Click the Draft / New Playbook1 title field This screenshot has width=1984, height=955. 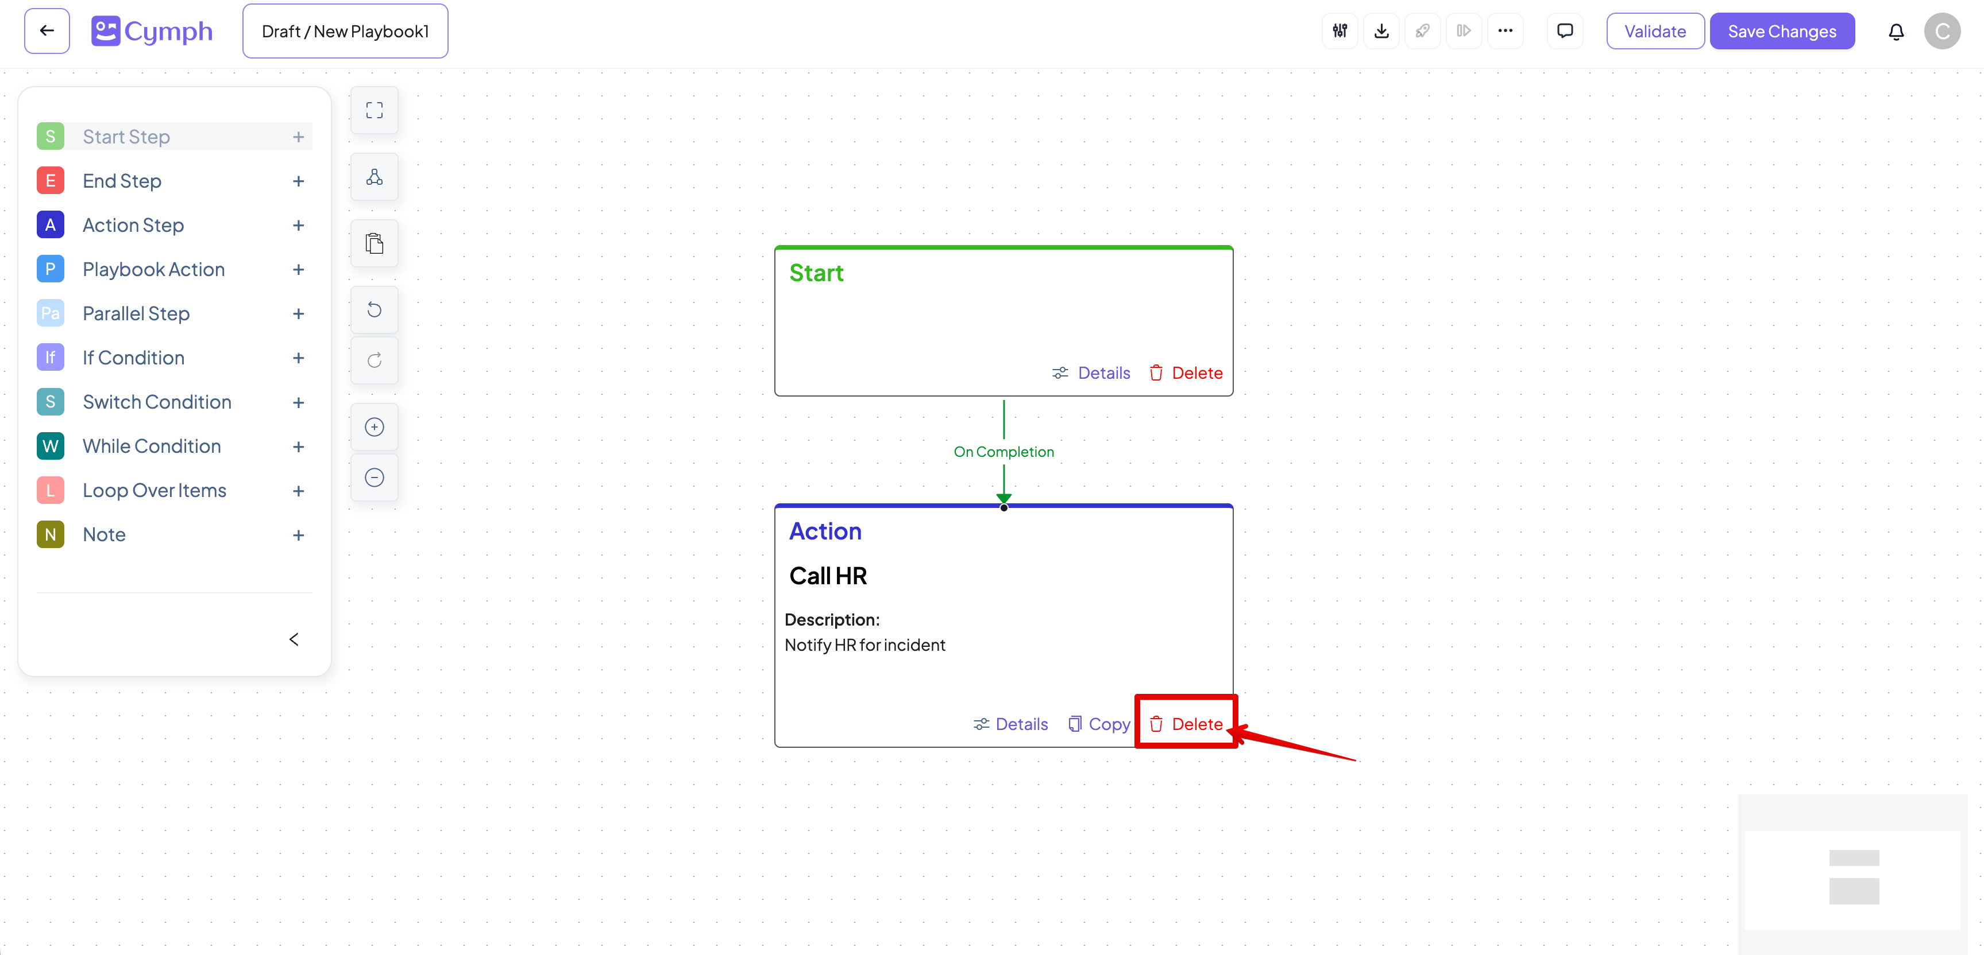(x=345, y=32)
